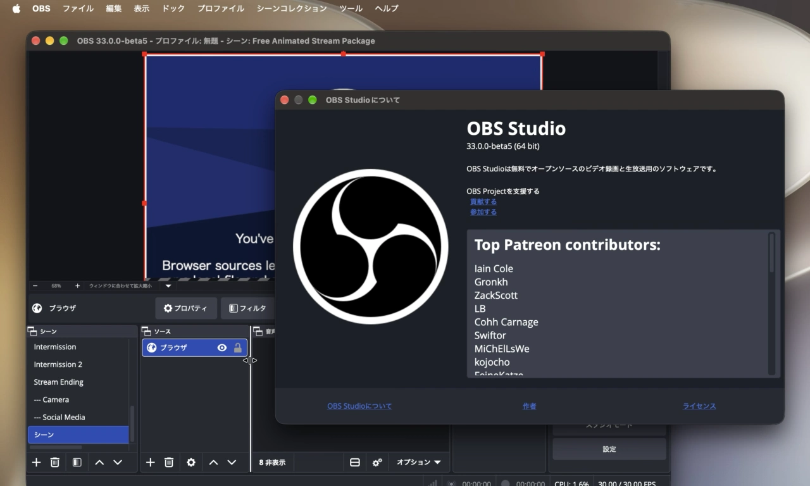Image resolution: width=810 pixels, height=486 pixels.
Task: Click the 8 非表示 label in audio mixer
Action: click(272, 463)
